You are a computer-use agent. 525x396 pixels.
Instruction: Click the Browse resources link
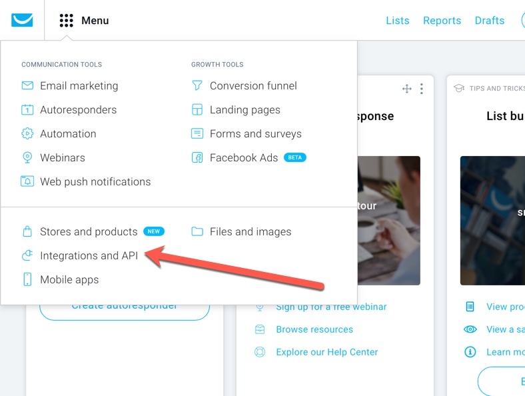(314, 329)
